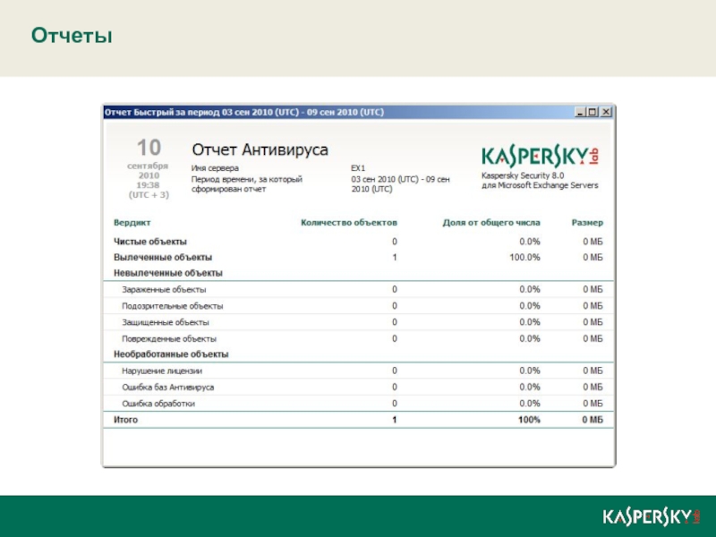Select 'Имя сервера' label

(215, 168)
